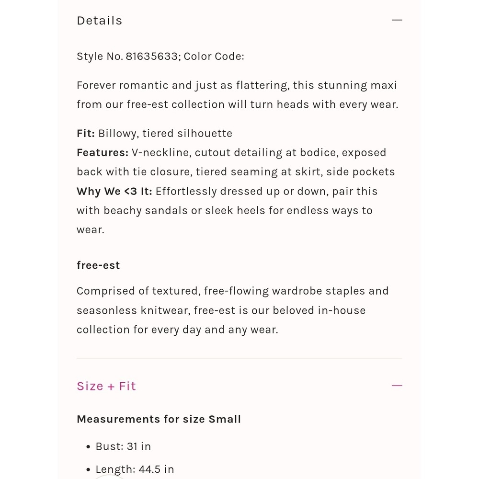Click the Forever romantic description paragraph
Image resolution: width=479 pixels, height=479 pixels.
coord(238,95)
